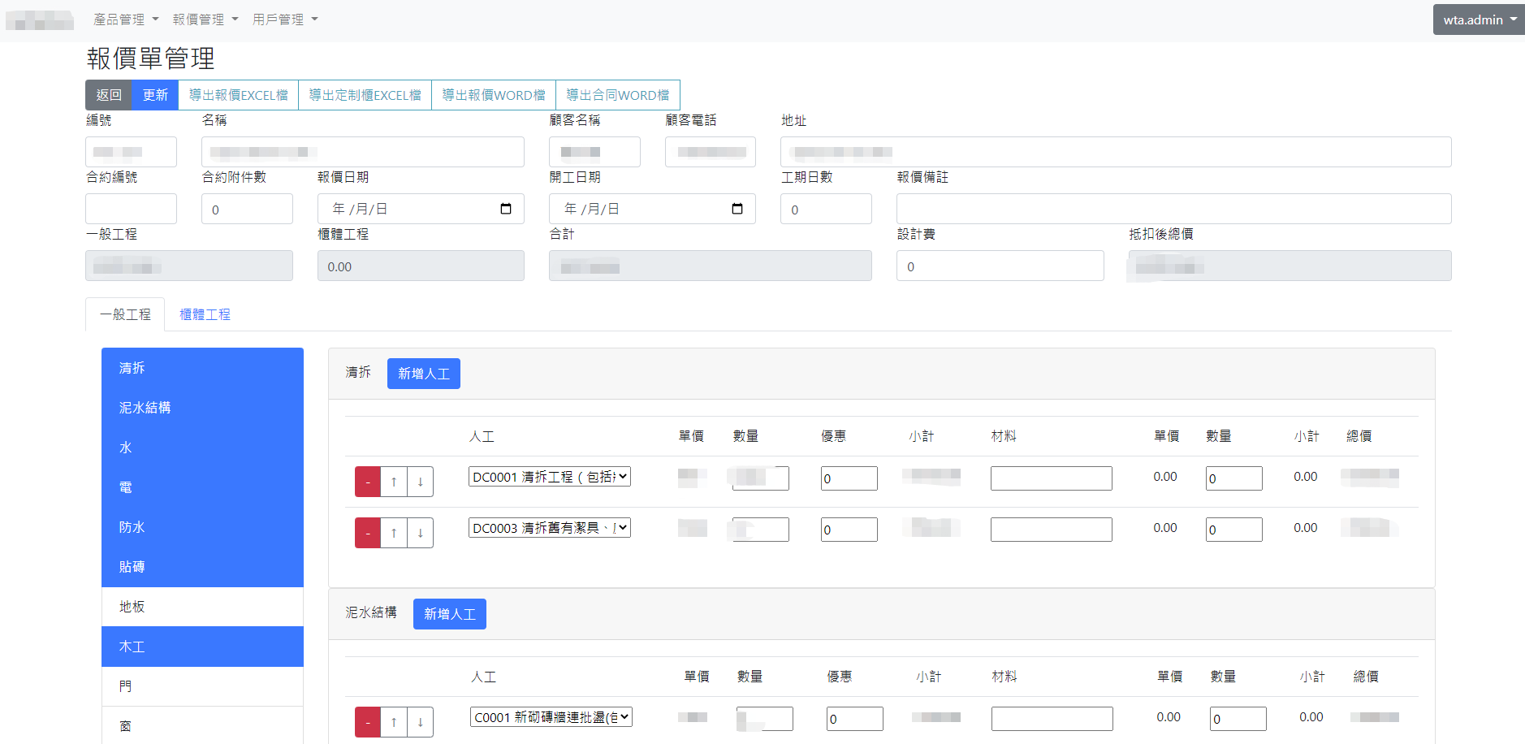Open the wta.admin account dropdown

[x=1479, y=19]
